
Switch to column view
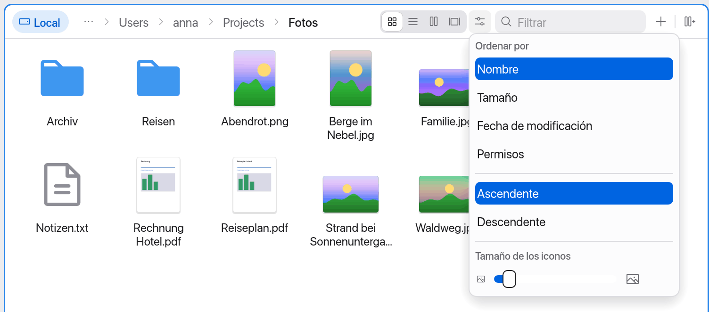tap(434, 22)
